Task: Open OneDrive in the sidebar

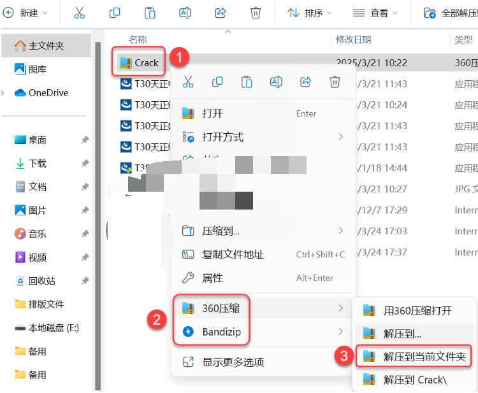Action: (x=41, y=92)
